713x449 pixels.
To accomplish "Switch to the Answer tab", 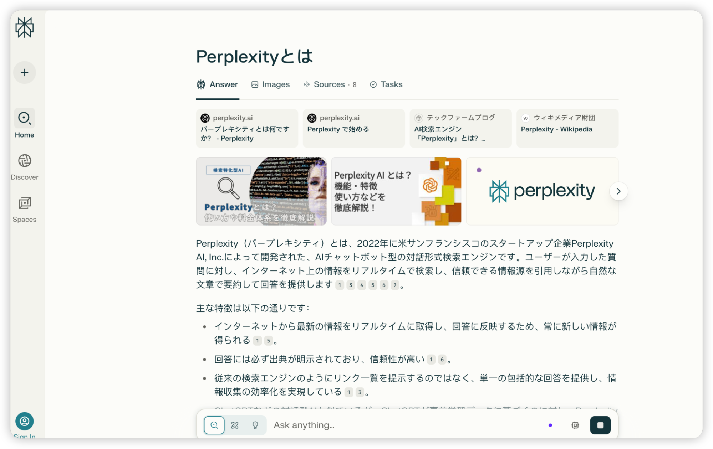I will click(217, 84).
